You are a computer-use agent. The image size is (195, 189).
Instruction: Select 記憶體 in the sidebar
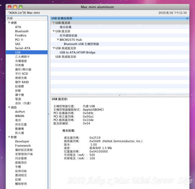(19, 86)
